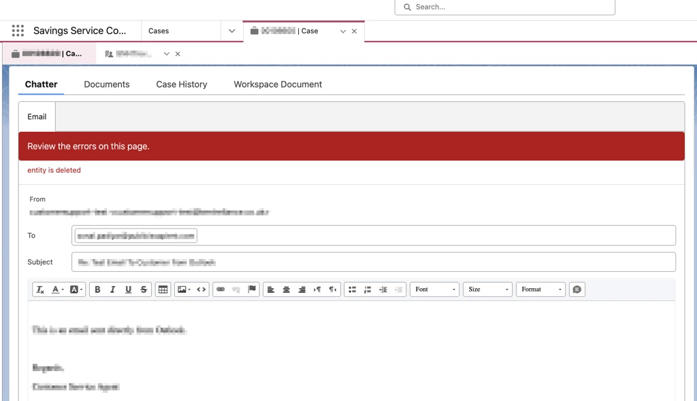Open the Size dropdown
This screenshot has width=697, height=401.
pyautogui.click(x=487, y=290)
